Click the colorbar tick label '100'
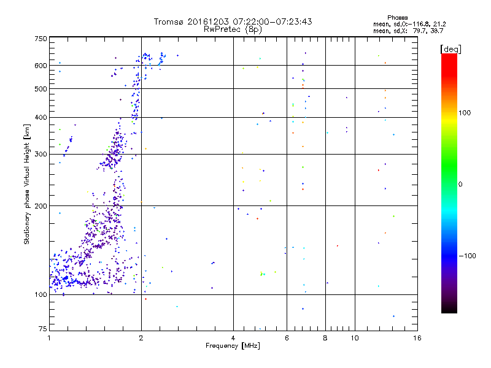491x368 pixels. pyautogui.click(x=465, y=113)
